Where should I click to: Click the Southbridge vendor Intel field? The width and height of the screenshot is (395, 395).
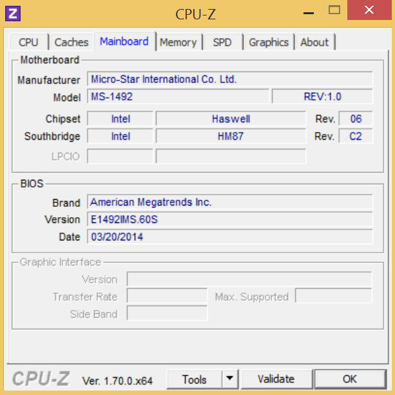click(x=120, y=137)
